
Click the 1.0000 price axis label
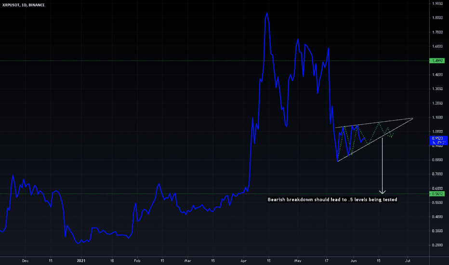point(437,132)
